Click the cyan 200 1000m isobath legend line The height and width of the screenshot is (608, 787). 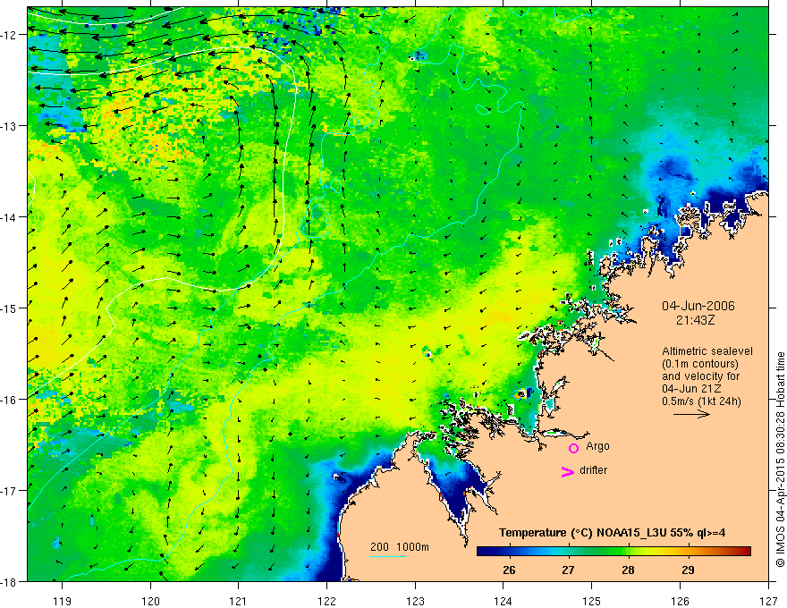tap(388, 556)
